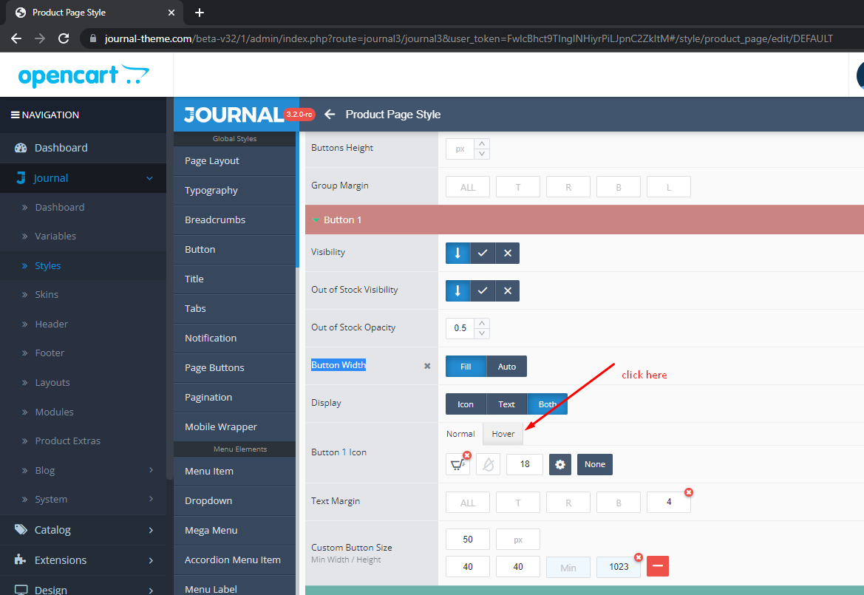
Task: Collapse the Journal menu section
Action: click(x=149, y=178)
